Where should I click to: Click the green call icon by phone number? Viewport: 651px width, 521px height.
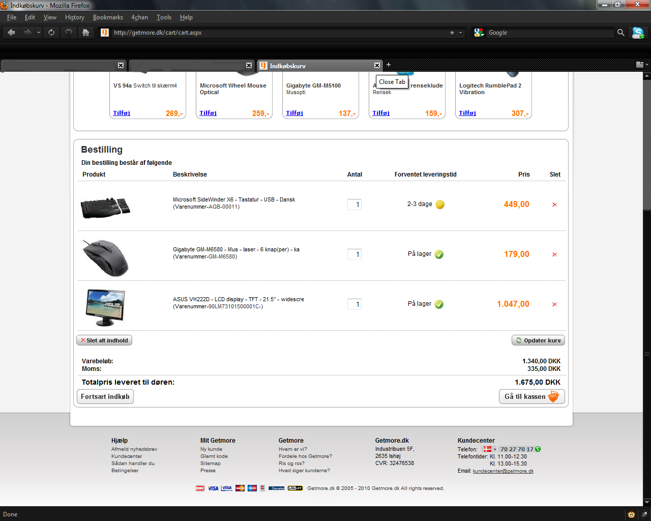pos(538,449)
